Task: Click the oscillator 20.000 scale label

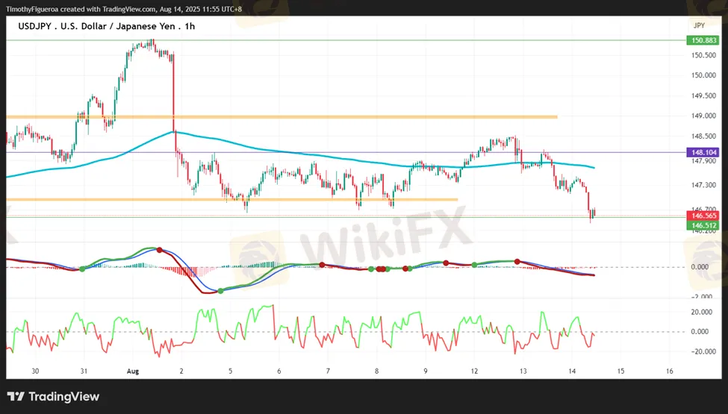Action: (702, 312)
